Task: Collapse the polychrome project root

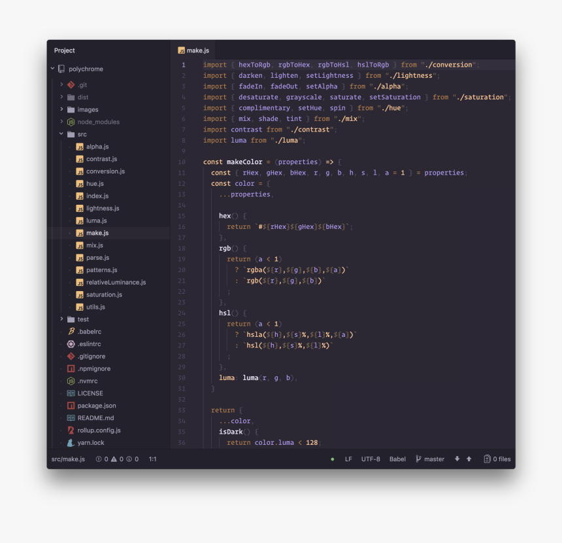Action: tap(53, 69)
